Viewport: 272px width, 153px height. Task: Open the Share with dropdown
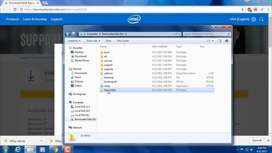tap(93, 41)
